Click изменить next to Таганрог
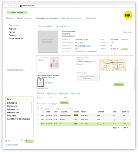The image size is (138, 153). pyautogui.click(x=124, y=39)
